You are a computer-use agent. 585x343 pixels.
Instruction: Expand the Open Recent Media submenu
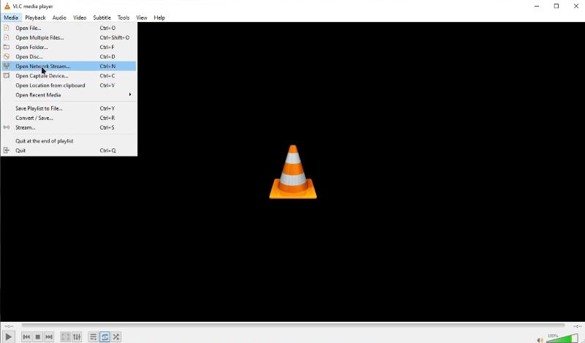coord(69,95)
